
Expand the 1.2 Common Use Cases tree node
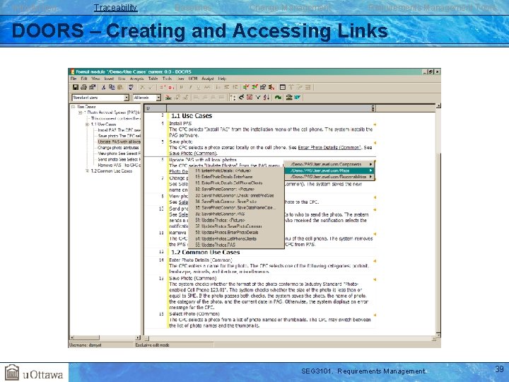87,171
